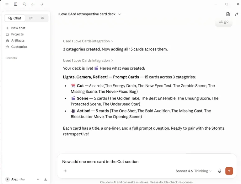Click the clapperboard emoji after 'deck is live!'
241x184 pixels.
[96, 68]
